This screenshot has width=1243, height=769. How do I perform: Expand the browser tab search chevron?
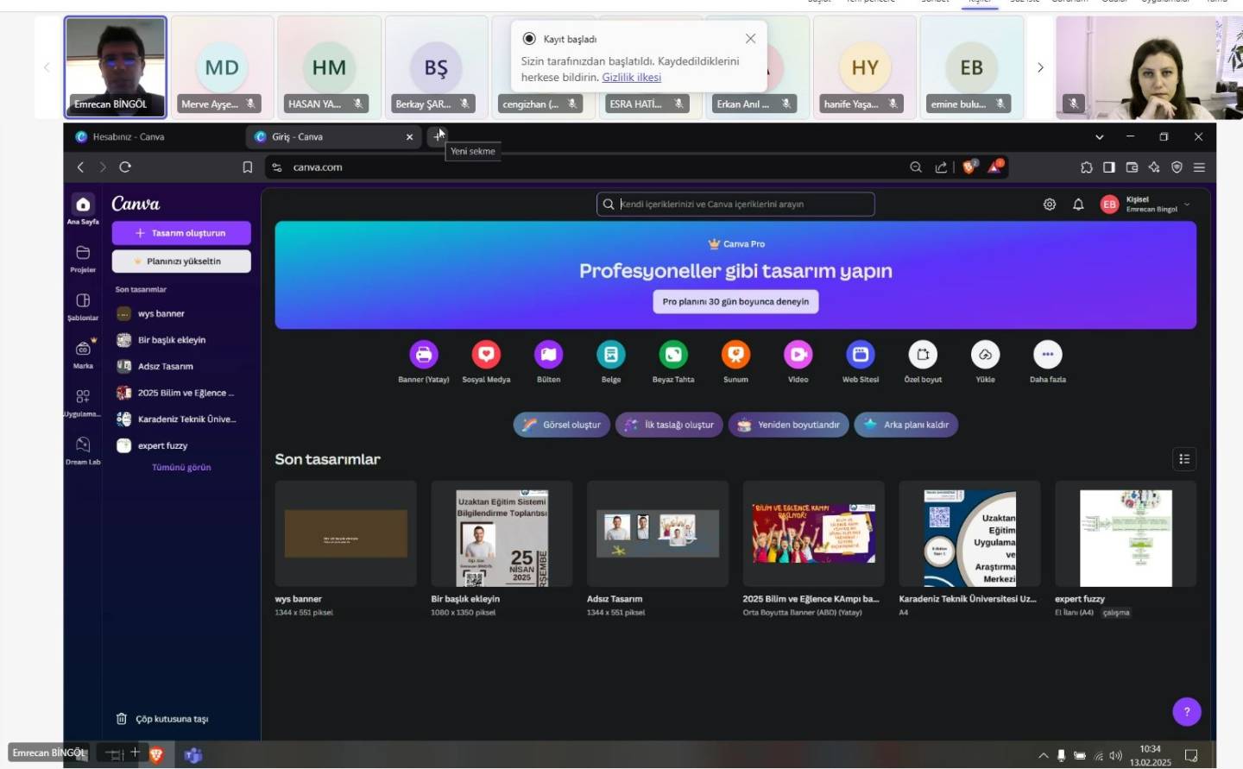(1099, 137)
